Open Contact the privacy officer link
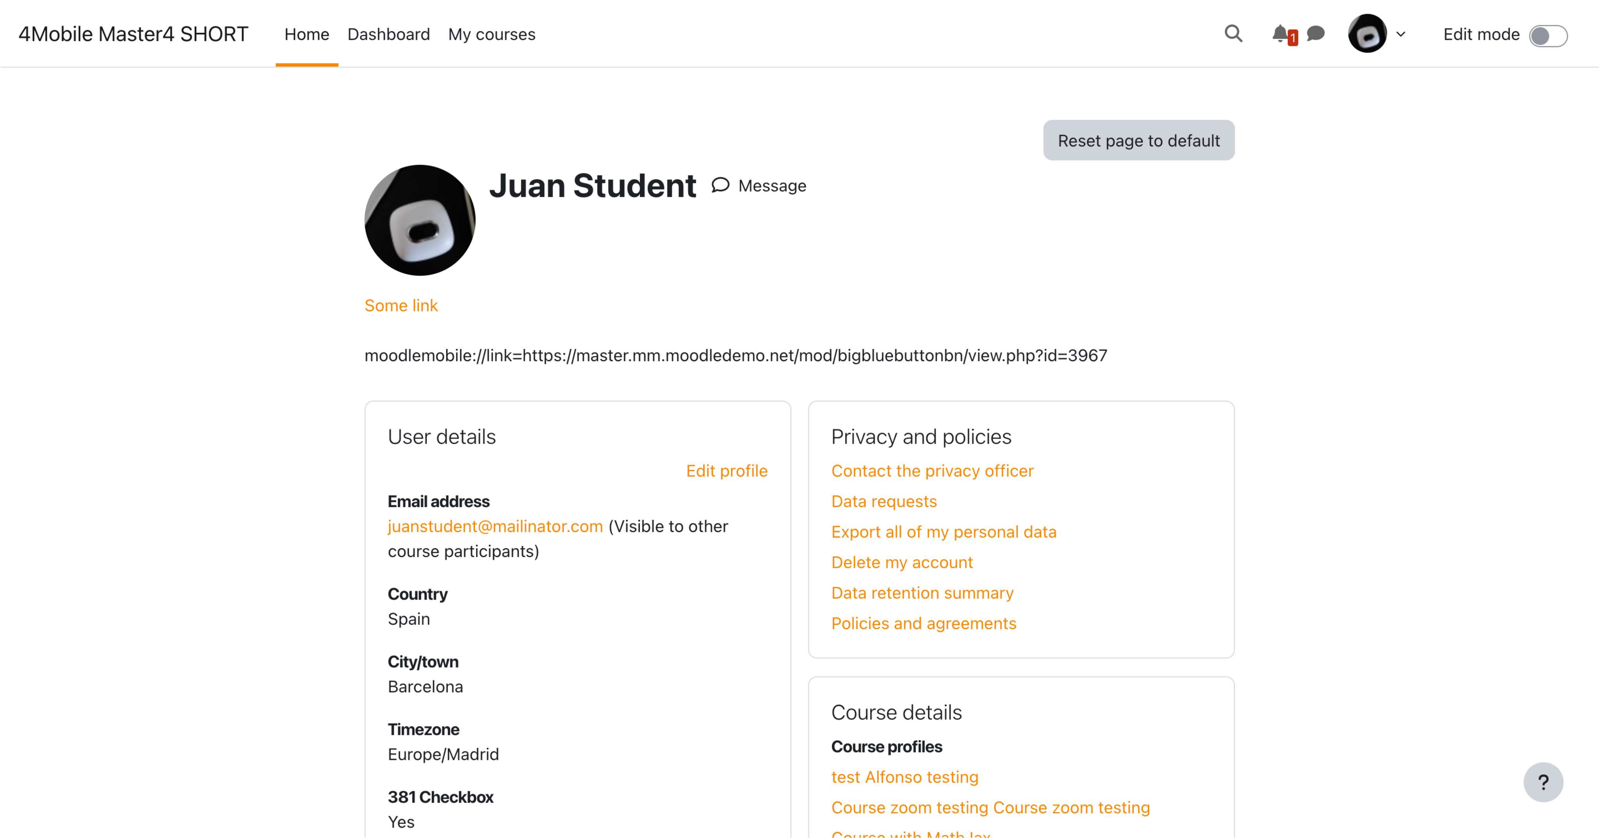The image size is (1599, 838). tap(932, 471)
